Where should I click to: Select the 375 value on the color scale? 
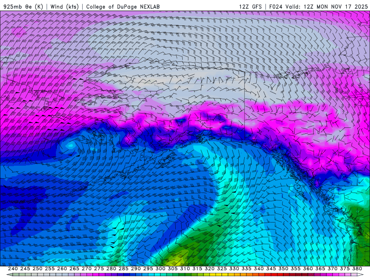point(345,269)
